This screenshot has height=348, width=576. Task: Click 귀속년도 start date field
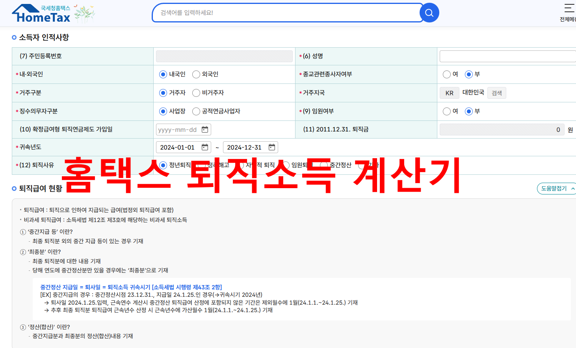pyautogui.click(x=184, y=147)
